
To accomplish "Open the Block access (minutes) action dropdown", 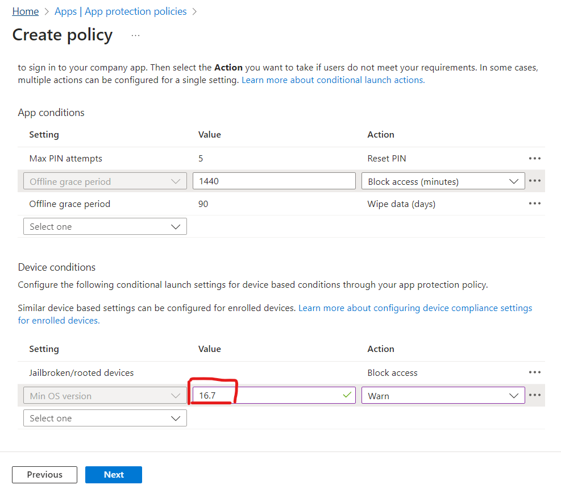I will point(443,181).
